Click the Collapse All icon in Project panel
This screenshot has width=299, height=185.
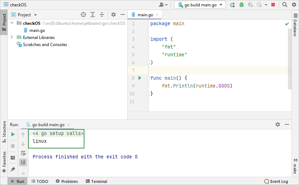[x=102, y=15]
